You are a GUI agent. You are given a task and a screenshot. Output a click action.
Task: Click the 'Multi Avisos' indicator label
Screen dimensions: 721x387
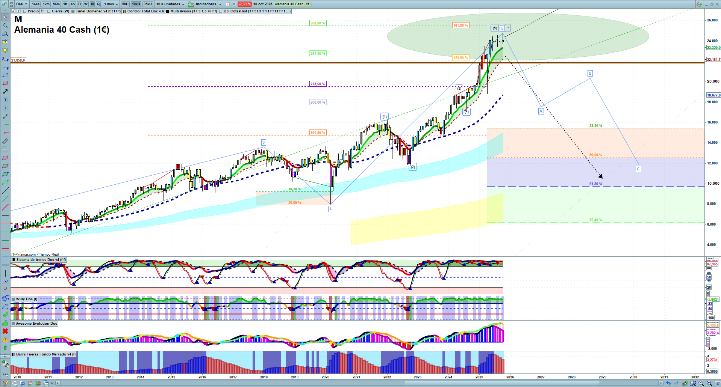[194, 11]
